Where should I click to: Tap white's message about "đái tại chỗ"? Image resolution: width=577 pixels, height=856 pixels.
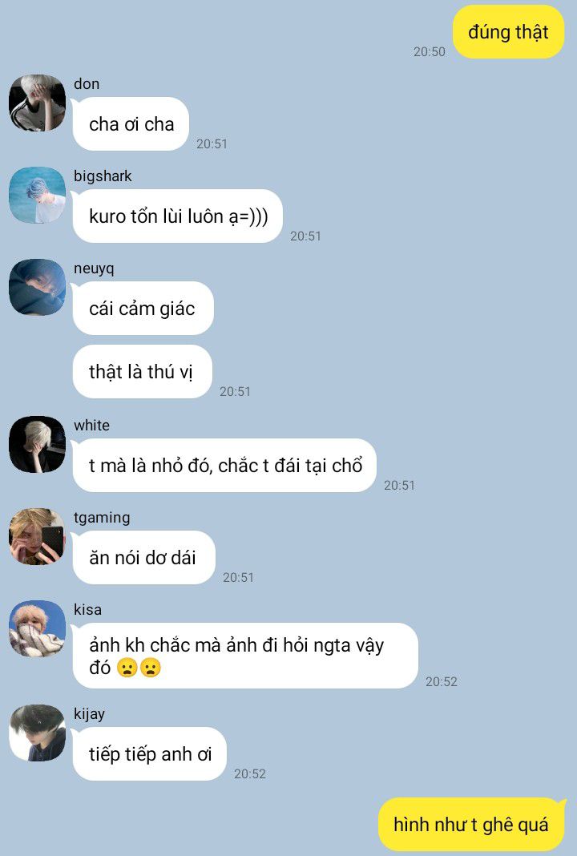(x=224, y=465)
